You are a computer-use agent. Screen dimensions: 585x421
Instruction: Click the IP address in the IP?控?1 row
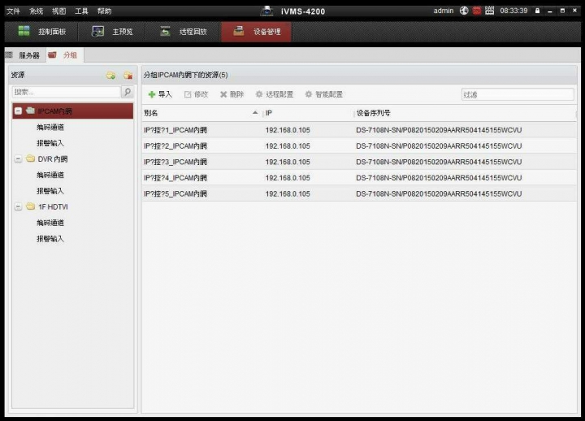click(288, 130)
